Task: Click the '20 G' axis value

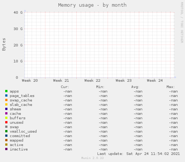Action: [x=18, y=45]
